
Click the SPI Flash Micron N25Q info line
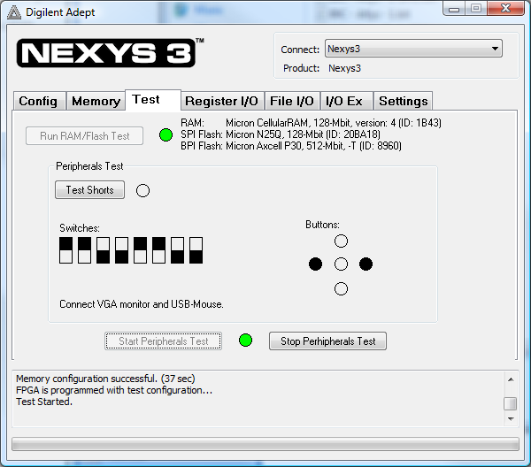tap(281, 134)
